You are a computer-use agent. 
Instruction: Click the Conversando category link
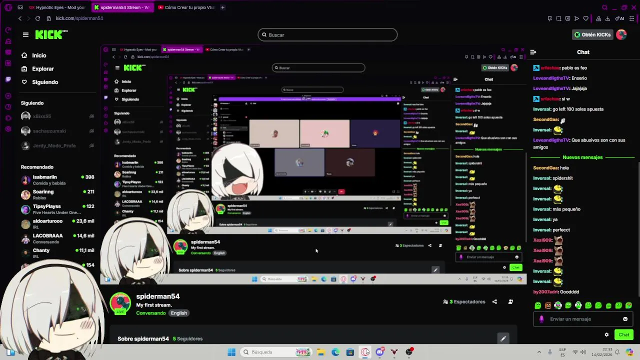151,313
